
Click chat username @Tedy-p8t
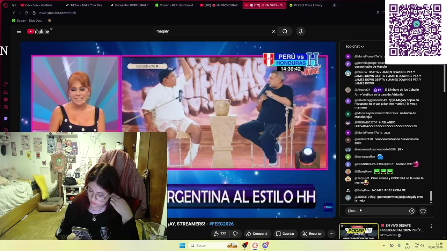pos(362,178)
